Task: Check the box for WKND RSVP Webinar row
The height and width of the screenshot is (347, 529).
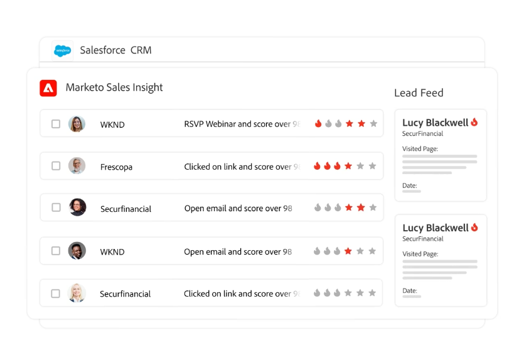Action: [56, 124]
